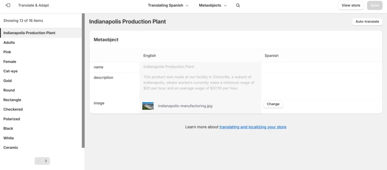
Task: Click the description row label
Action: tap(104, 78)
